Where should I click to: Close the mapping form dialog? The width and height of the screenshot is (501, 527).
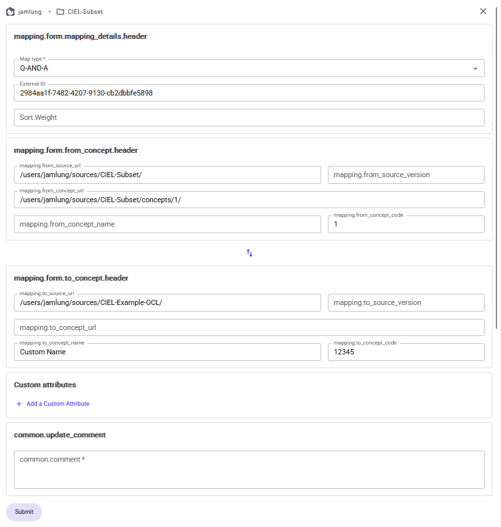point(483,11)
